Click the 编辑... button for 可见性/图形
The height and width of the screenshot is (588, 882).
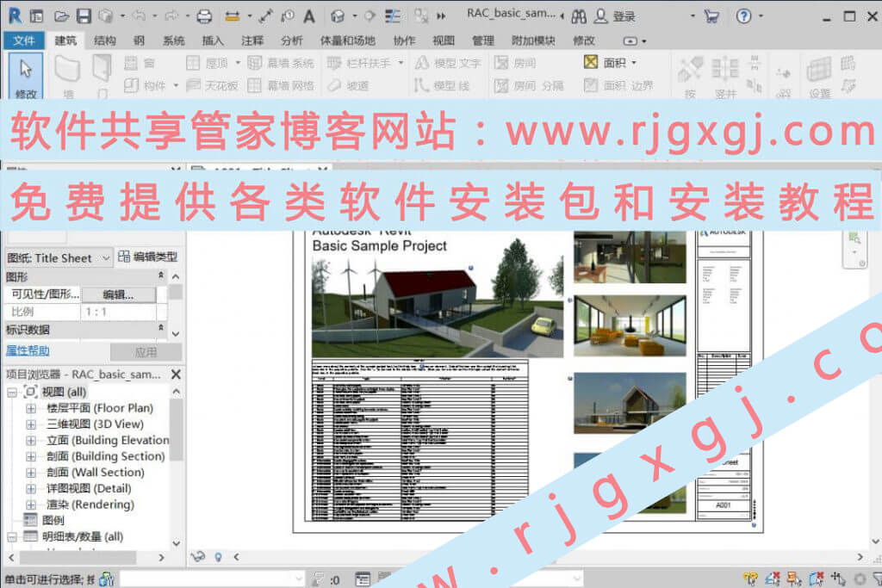(x=119, y=294)
